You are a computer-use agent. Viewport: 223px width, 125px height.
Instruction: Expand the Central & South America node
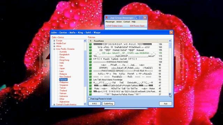click(54, 105)
